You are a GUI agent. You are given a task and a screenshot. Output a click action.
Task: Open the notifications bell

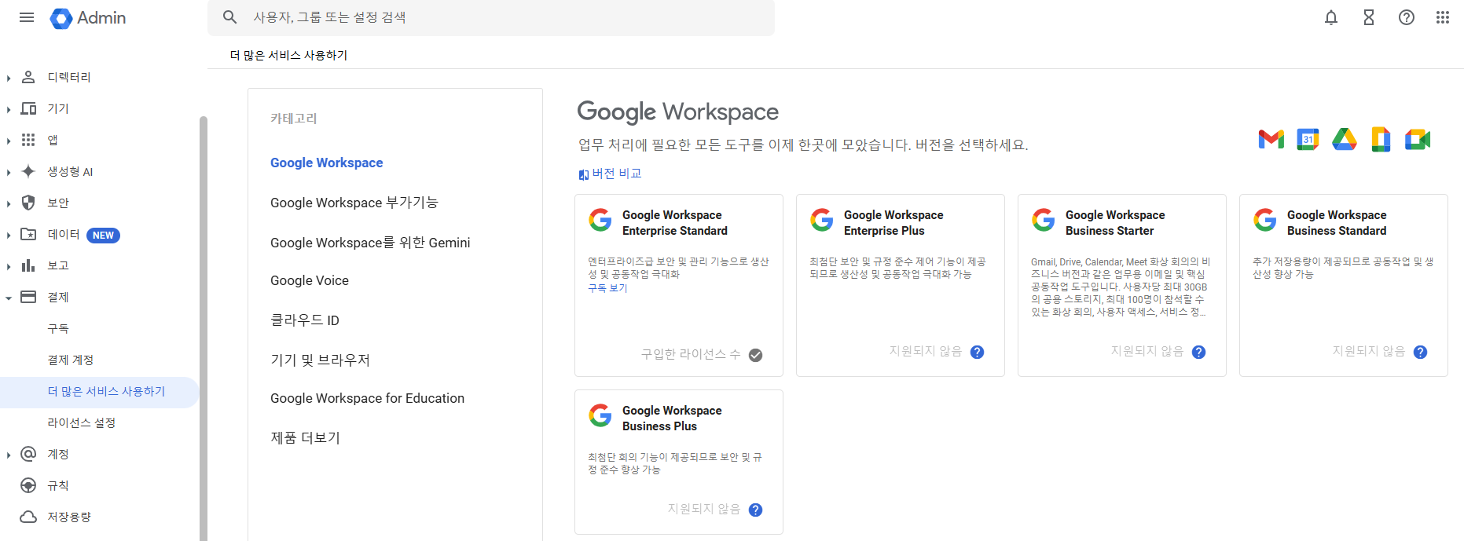click(x=1331, y=17)
